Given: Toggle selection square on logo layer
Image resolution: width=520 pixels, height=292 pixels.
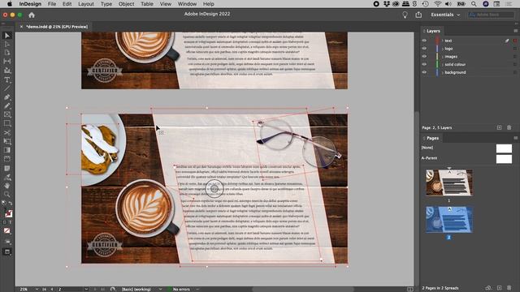Looking at the screenshot, I should tap(514, 49).
